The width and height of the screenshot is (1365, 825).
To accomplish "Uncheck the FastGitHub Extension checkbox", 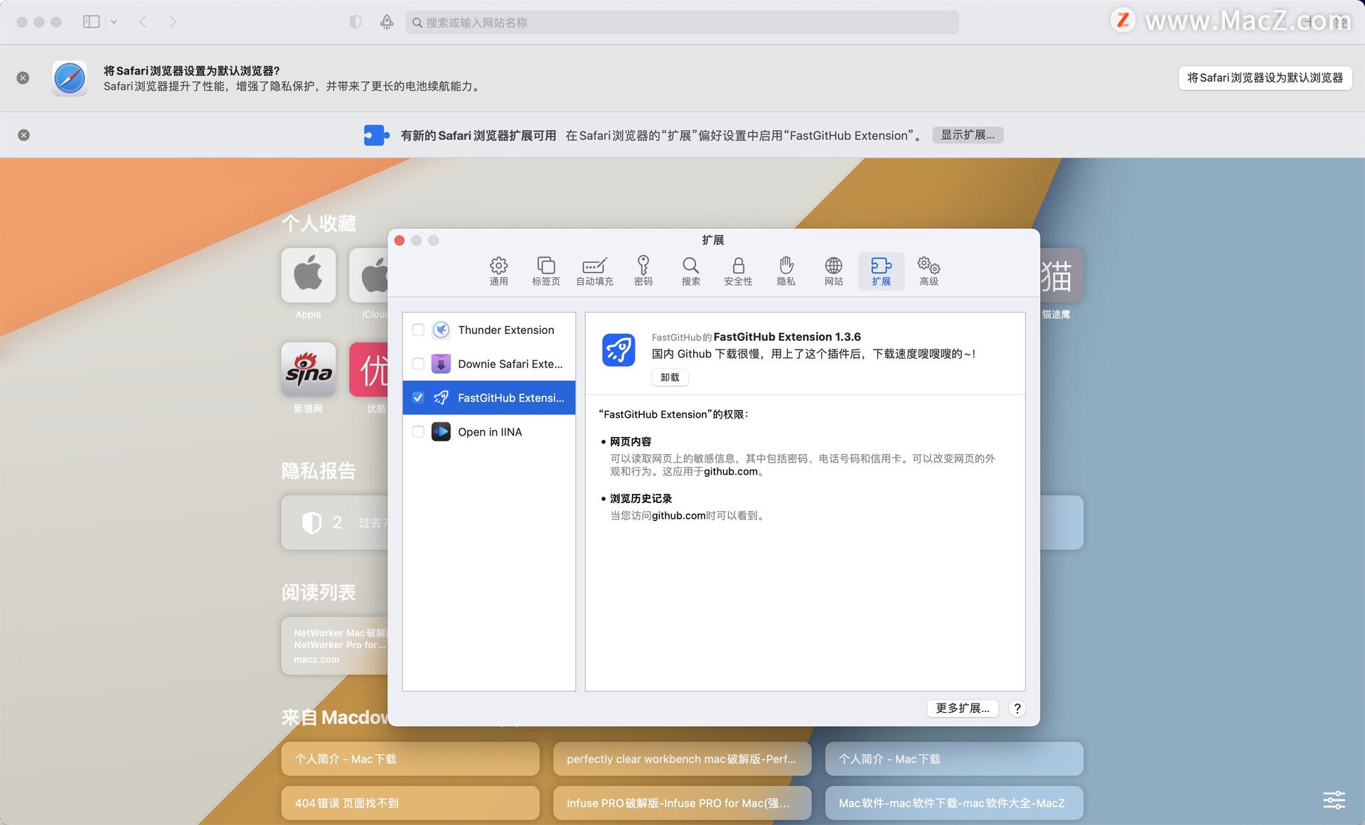I will click(x=418, y=398).
